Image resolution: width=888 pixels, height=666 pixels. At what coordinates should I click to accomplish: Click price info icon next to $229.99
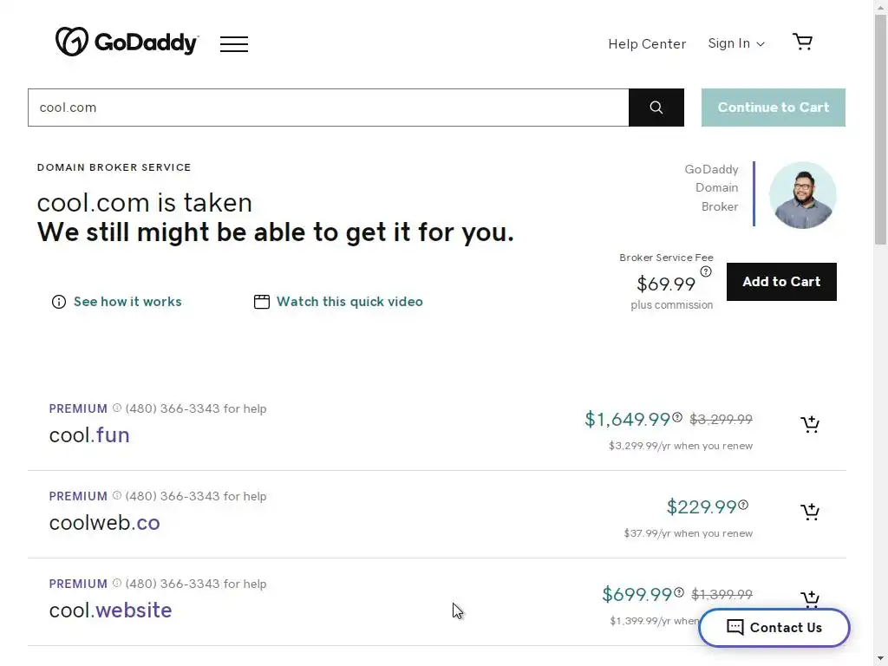pos(743,505)
